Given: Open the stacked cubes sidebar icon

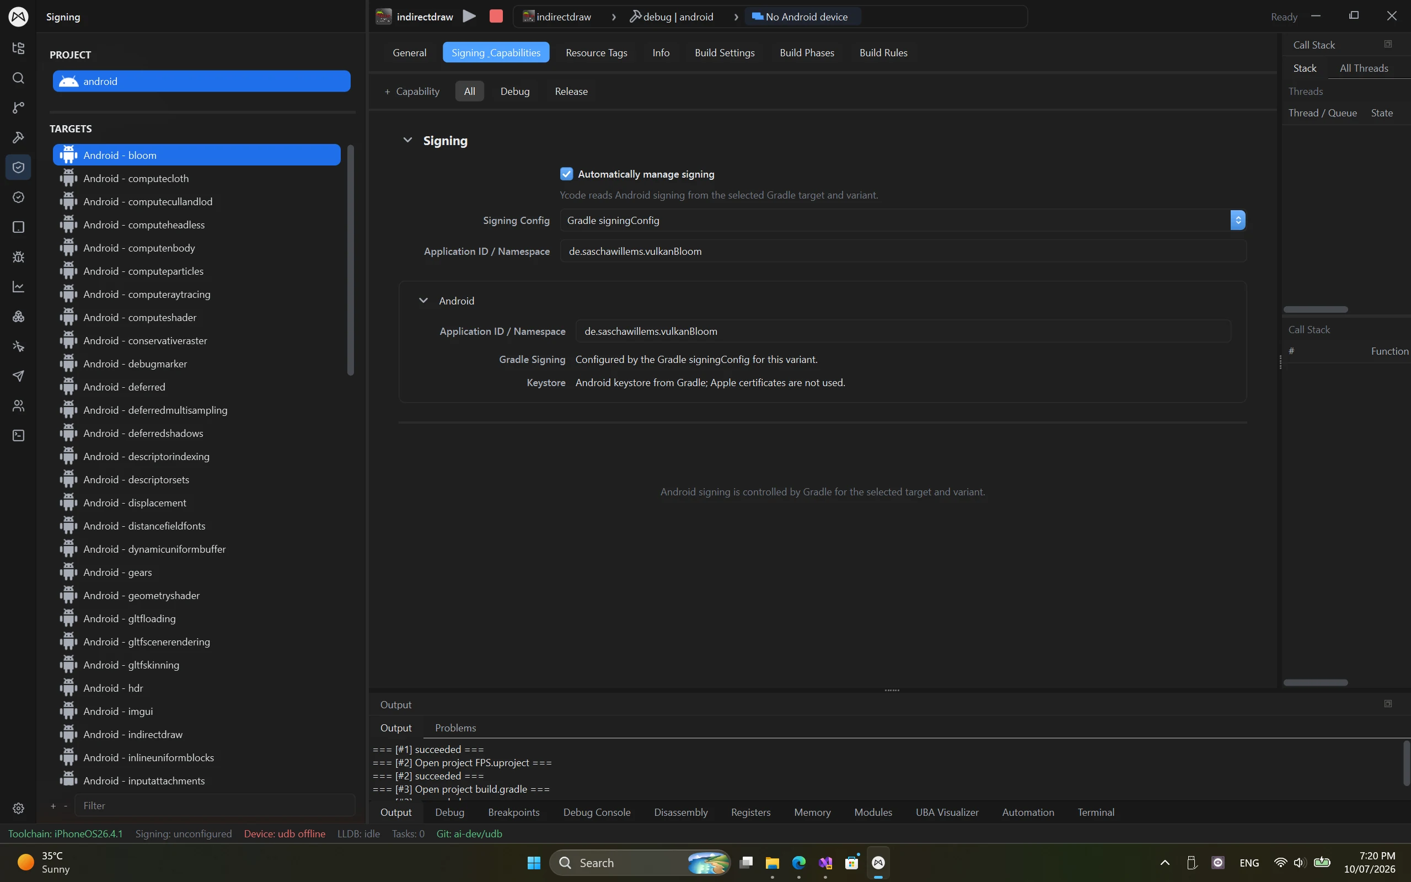Looking at the screenshot, I should pyautogui.click(x=19, y=316).
